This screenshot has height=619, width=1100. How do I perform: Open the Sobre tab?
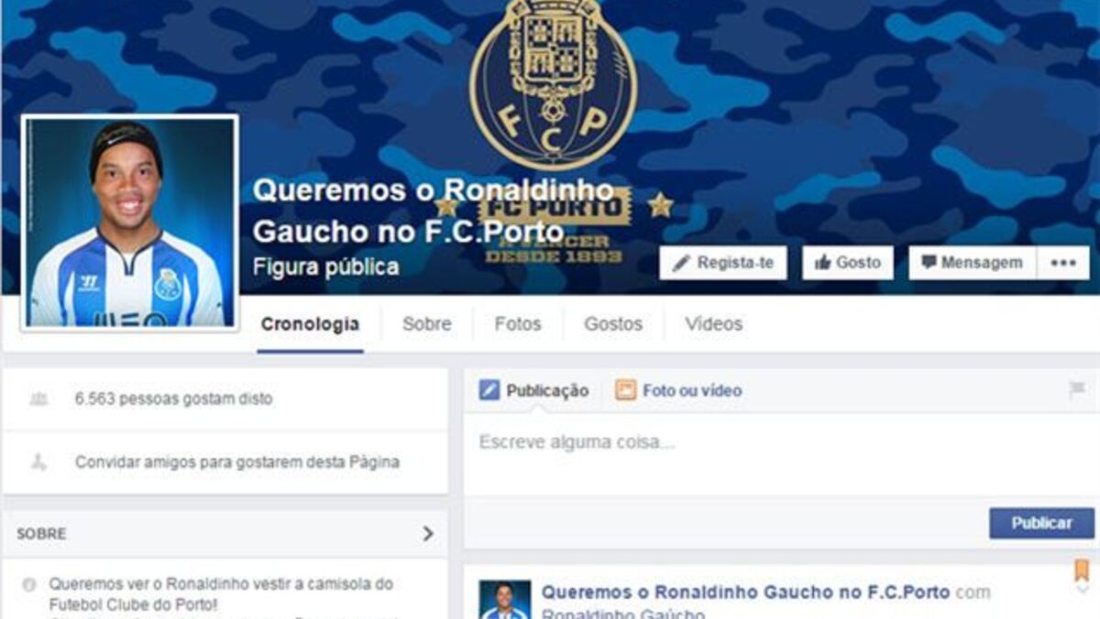pos(427,324)
